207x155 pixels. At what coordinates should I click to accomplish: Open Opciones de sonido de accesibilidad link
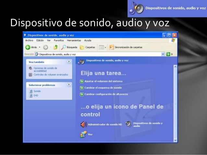pyautogui.click(x=45, y=70)
